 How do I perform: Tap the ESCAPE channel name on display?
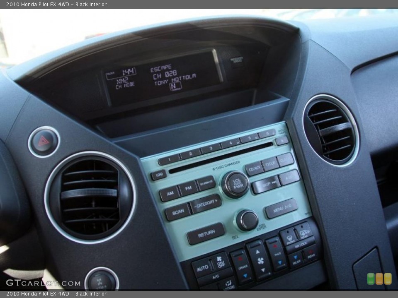point(161,68)
